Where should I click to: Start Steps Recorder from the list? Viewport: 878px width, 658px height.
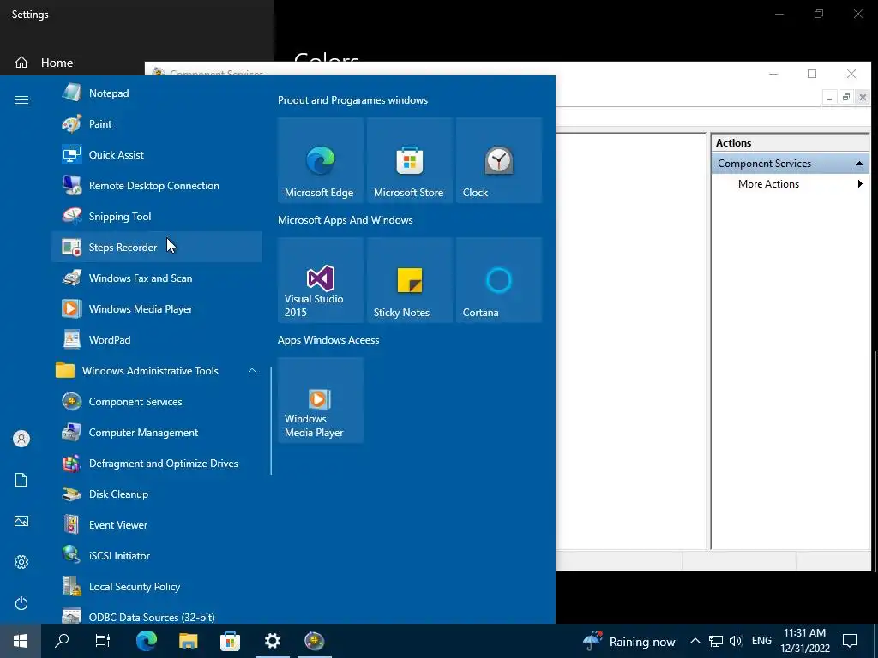(157, 247)
